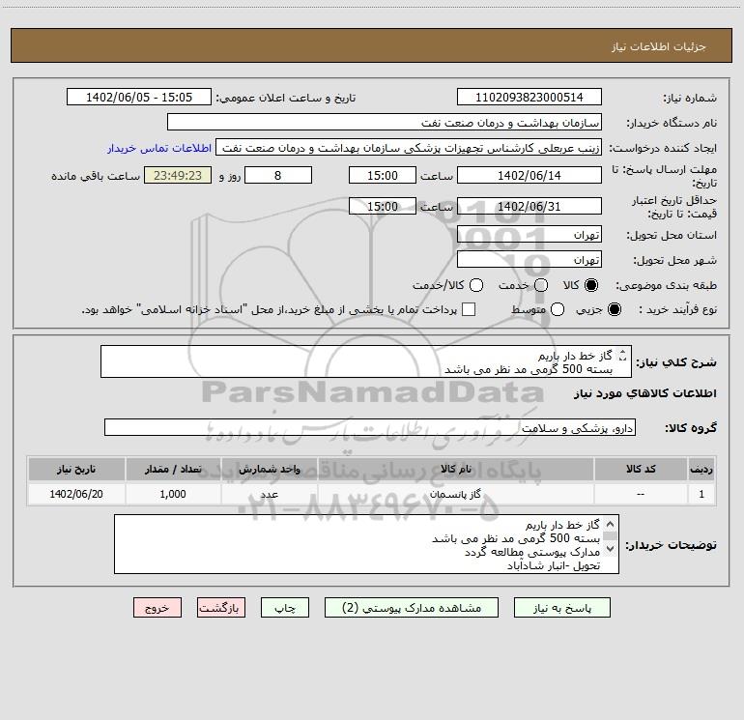Click the جزئیات اطلاعات نیاز header title
Image resolution: width=744 pixels, height=720 pixels.
coord(659,46)
